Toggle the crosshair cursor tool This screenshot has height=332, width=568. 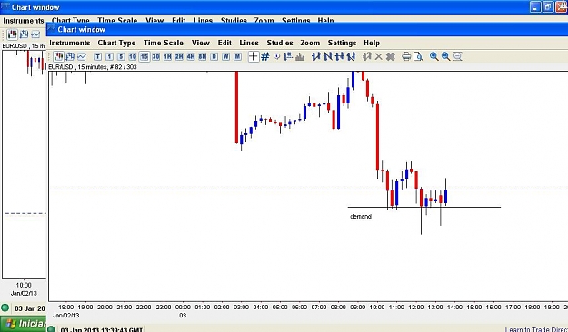click(x=254, y=56)
